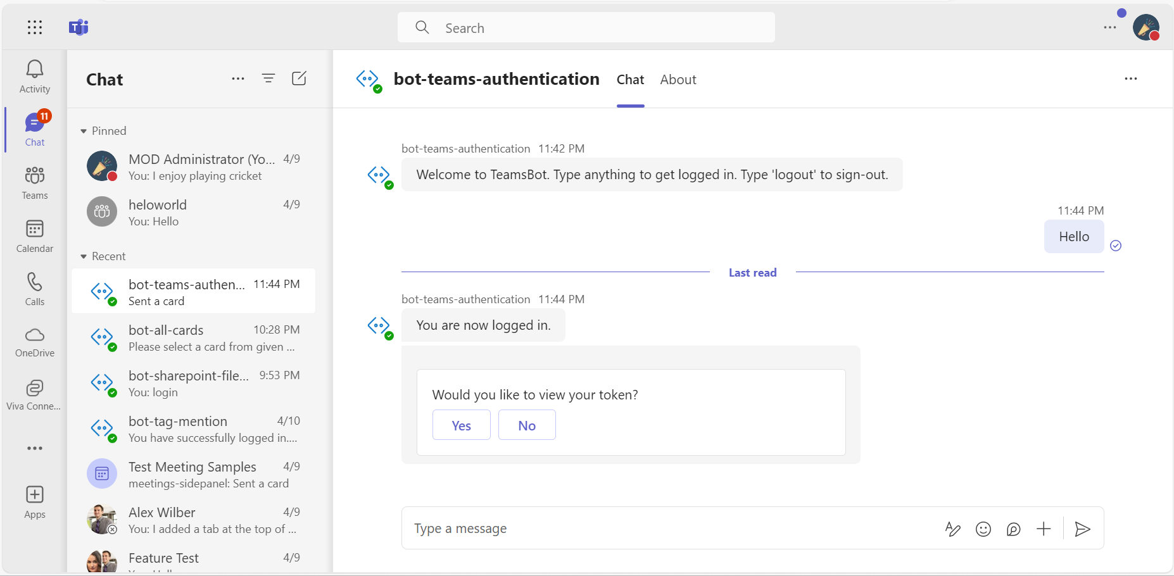
Task: Open the plus actions and apps button
Action: (x=1044, y=529)
